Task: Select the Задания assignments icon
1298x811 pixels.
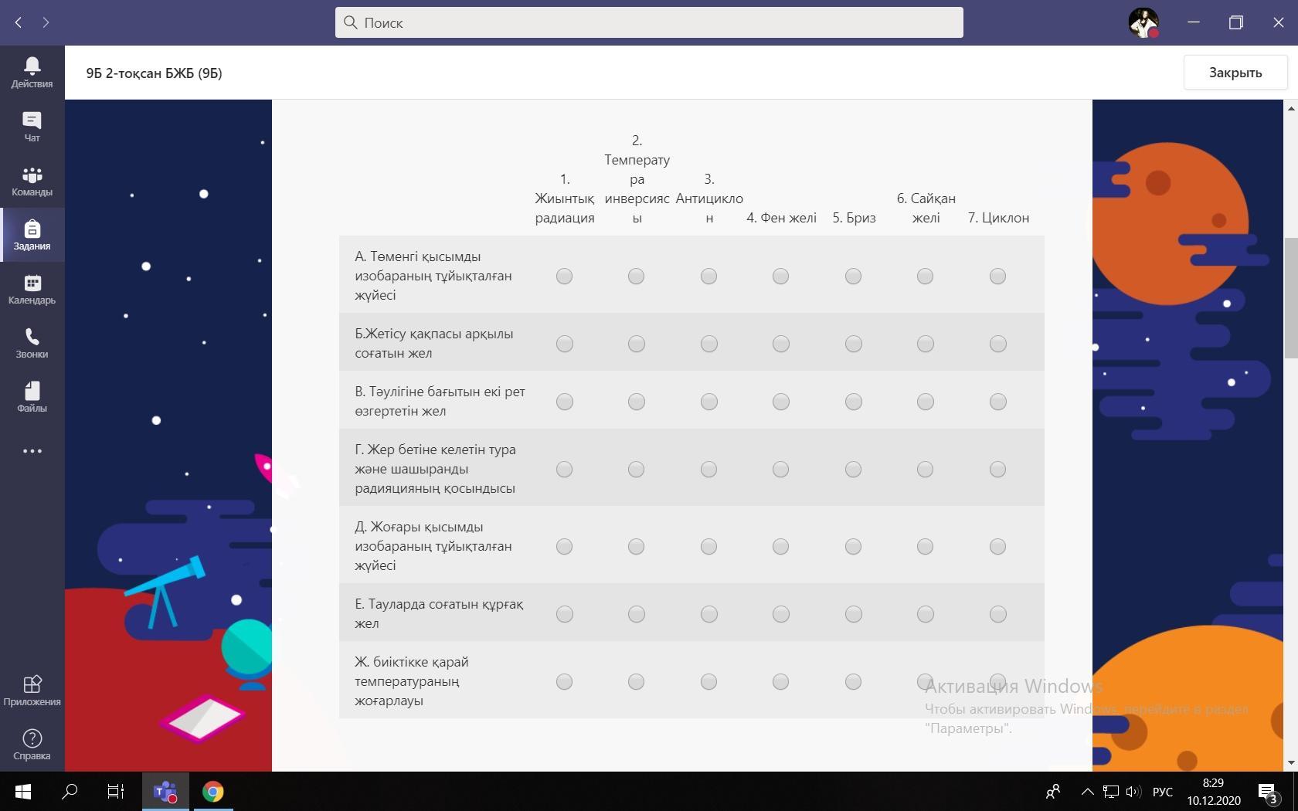Action: click(32, 235)
